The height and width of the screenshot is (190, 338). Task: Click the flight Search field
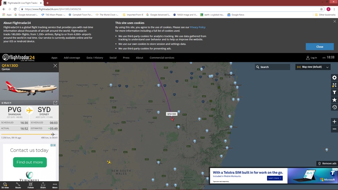(274, 67)
